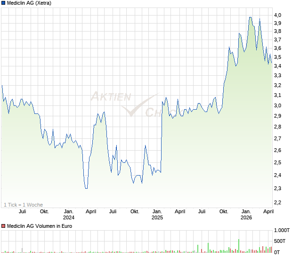This screenshot has width=292, height=257.
Task: Click the 2,6 price axis label
Action: (277, 150)
